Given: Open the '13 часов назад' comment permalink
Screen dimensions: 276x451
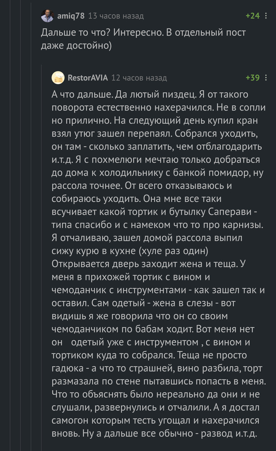Looking at the screenshot, I should pyautogui.click(x=116, y=16).
